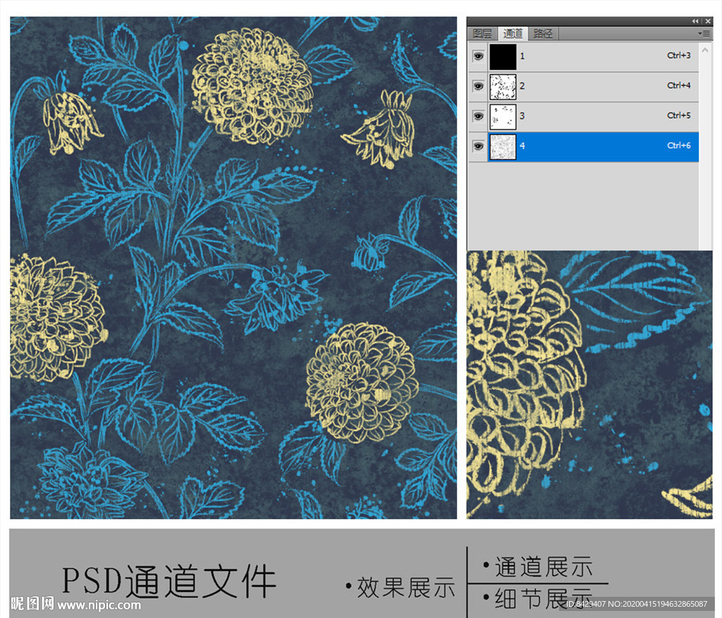This screenshot has width=722, height=618.
Task: Open the channels panel flyout menu
Action: pyautogui.click(x=704, y=34)
